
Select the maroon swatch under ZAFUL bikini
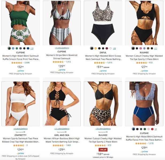[107, 48]
